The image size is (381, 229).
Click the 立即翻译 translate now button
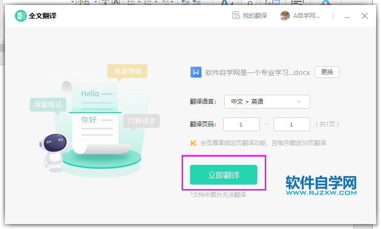[x=223, y=175]
